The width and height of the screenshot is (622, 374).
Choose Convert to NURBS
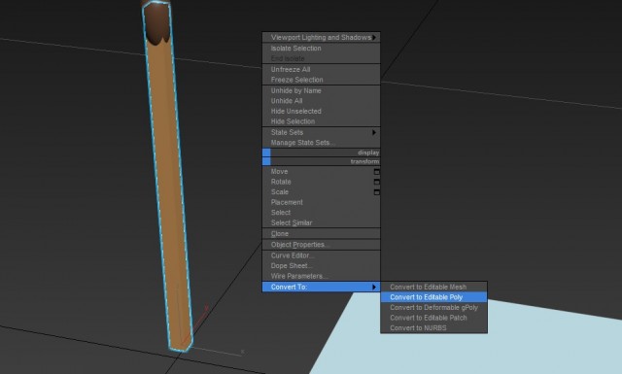click(x=433, y=328)
